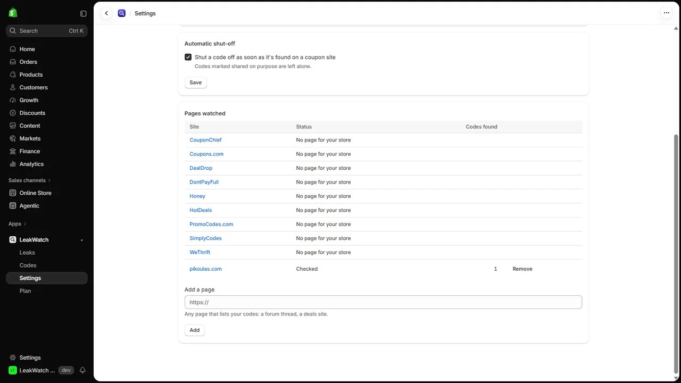Click the notification bell icon

[x=82, y=370]
